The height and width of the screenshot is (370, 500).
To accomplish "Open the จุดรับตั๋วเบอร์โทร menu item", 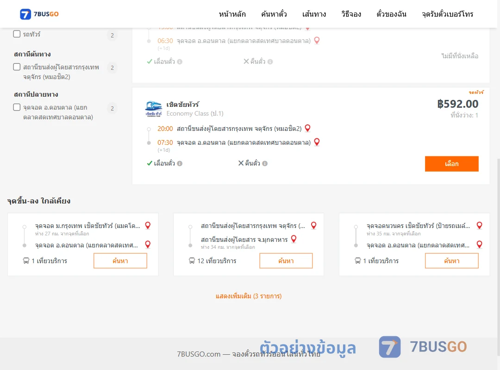I will pos(447,14).
